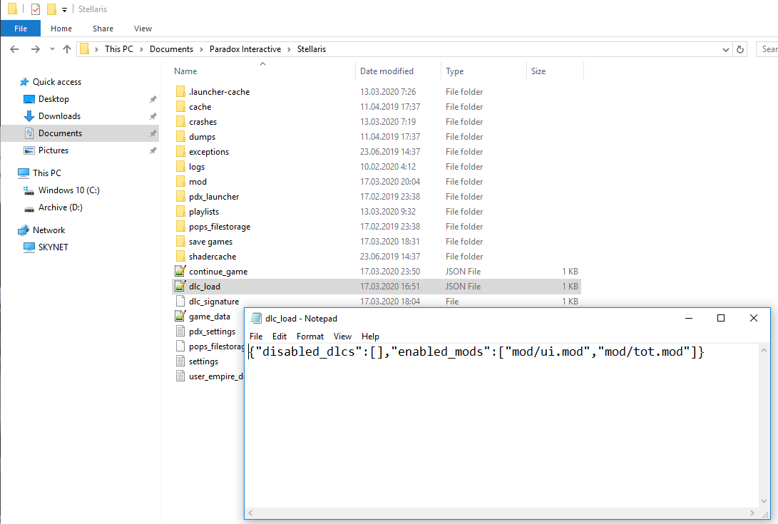Click pops_filestorage folder icon
778x524 pixels.
click(180, 226)
